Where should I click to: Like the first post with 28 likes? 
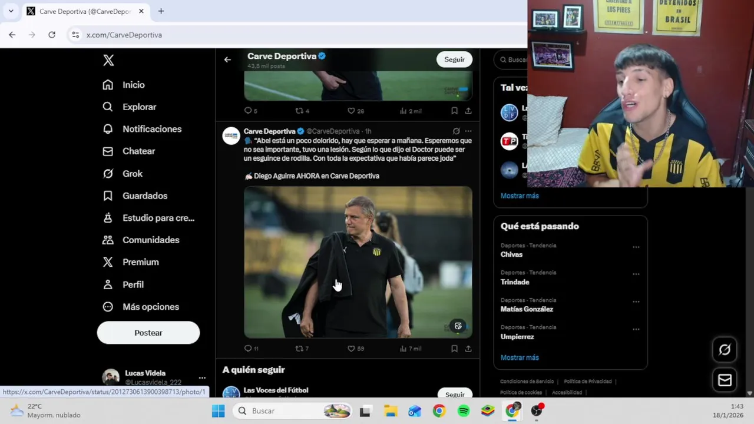pos(355,111)
